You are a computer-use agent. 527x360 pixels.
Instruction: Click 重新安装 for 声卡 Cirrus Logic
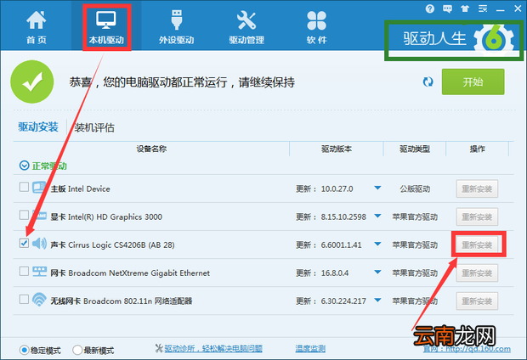pos(477,245)
